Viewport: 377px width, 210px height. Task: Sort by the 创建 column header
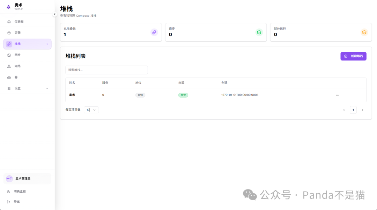point(224,83)
